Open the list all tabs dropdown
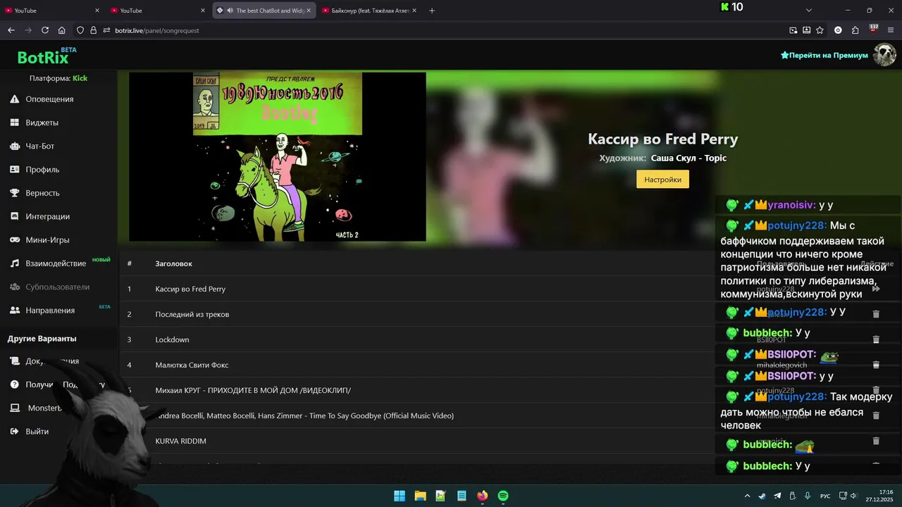 pos(809,11)
